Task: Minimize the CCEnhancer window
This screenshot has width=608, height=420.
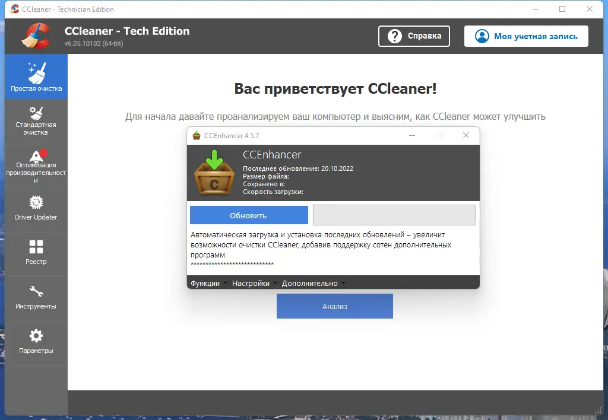Action: pos(412,135)
